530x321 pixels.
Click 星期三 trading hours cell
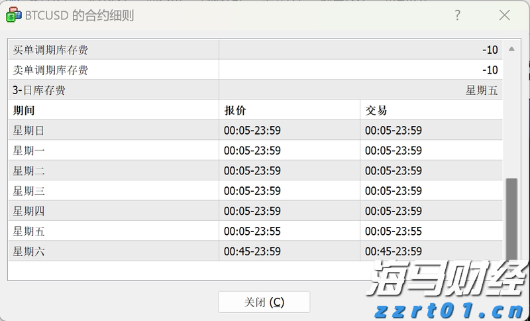pyautogui.click(x=394, y=191)
